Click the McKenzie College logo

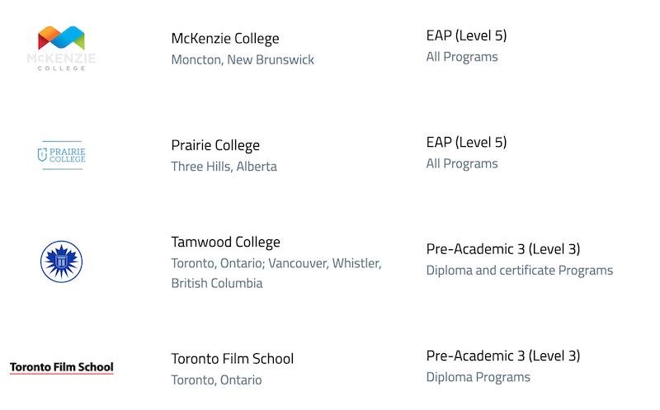61,48
